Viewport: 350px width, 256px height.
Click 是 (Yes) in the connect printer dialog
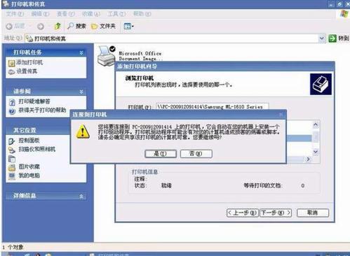pyautogui.click(x=161, y=154)
